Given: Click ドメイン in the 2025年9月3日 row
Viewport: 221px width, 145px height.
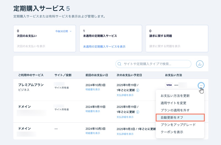Looking at the screenshot, I should click(x=25, y=128).
